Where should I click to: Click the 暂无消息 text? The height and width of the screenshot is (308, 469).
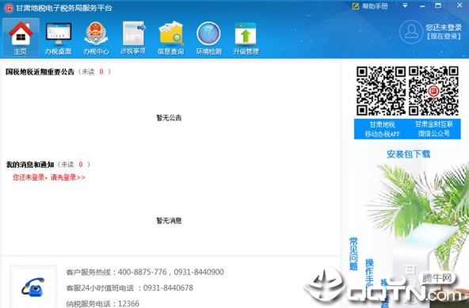click(x=169, y=220)
